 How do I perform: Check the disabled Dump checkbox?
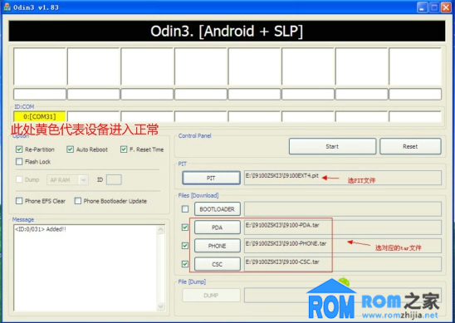(19, 179)
